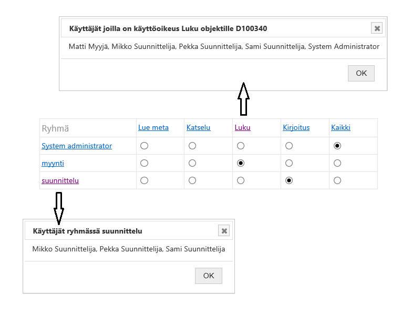Screen dimensions: 401x314
Task: Close the Luku access rights dialog
Action: [x=376, y=28]
